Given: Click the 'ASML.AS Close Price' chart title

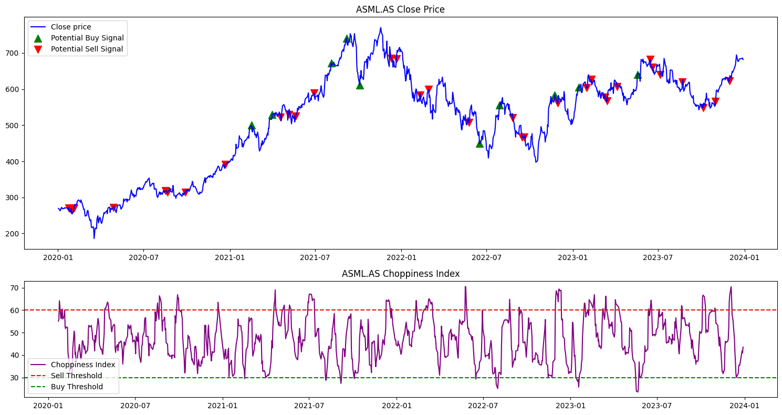Looking at the screenshot, I should [x=400, y=9].
